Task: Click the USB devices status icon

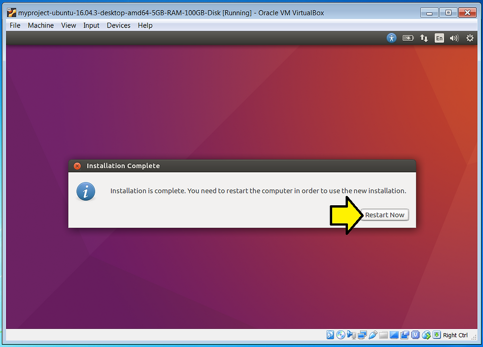Action: coord(373,335)
